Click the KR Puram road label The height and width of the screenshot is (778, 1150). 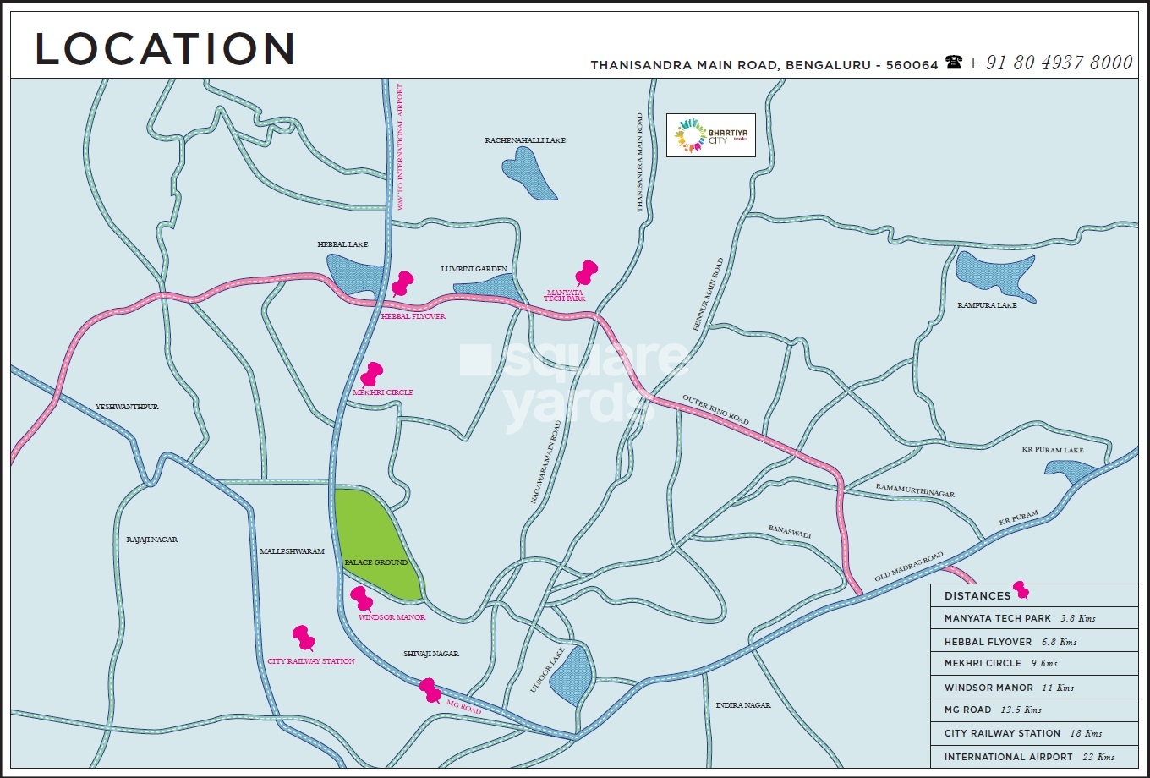point(1019,518)
